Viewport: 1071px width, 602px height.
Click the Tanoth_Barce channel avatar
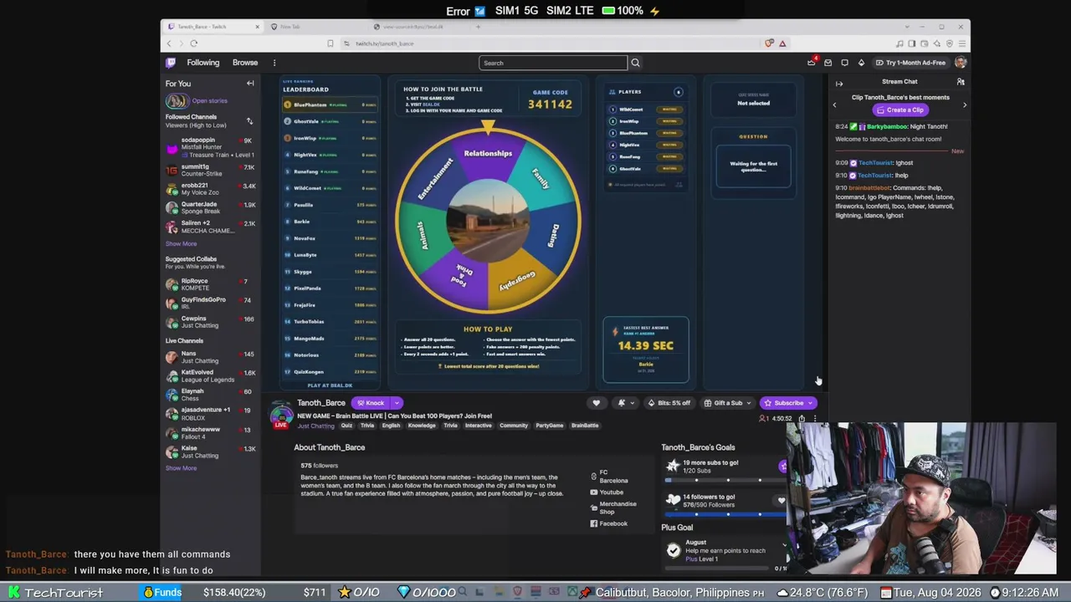tap(281, 415)
